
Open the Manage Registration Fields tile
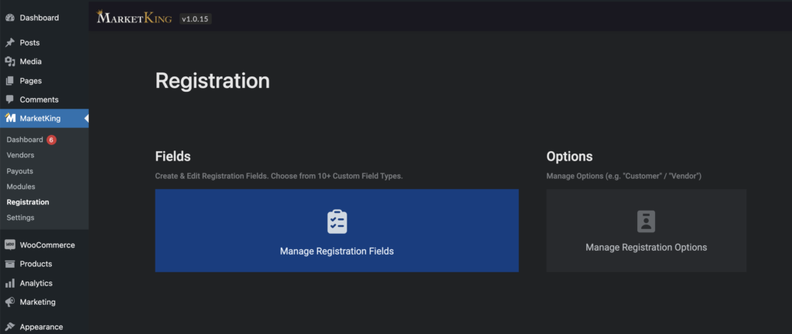(337, 231)
